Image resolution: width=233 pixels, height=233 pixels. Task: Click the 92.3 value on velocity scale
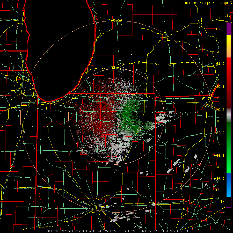pyautogui.click(x=220, y=41)
